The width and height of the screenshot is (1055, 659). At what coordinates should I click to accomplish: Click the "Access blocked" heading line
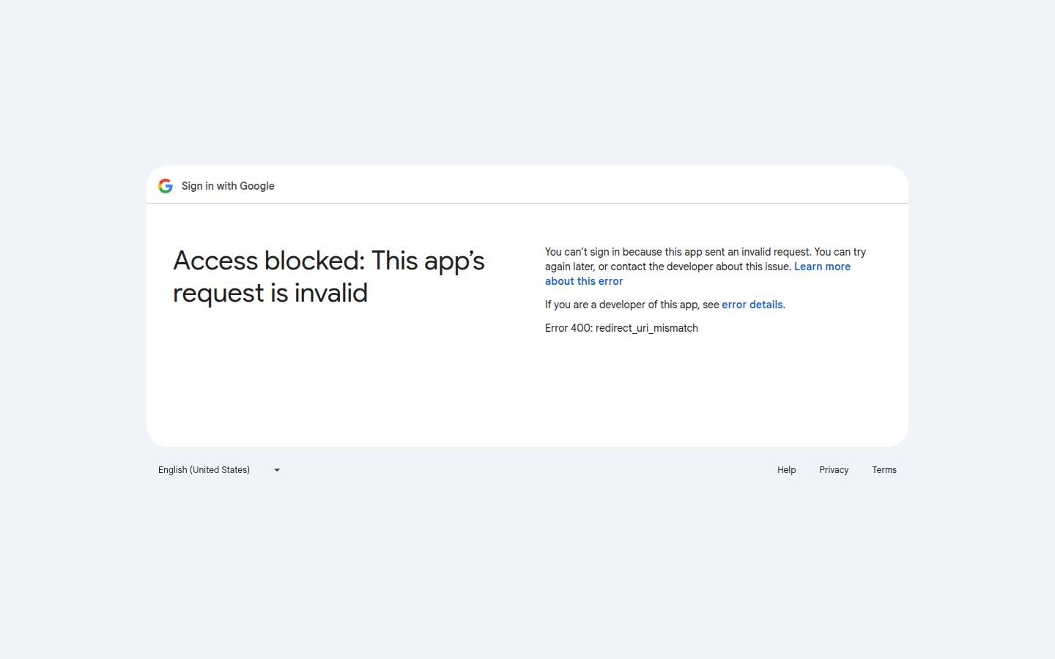pyautogui.click(x=328, y=261)
